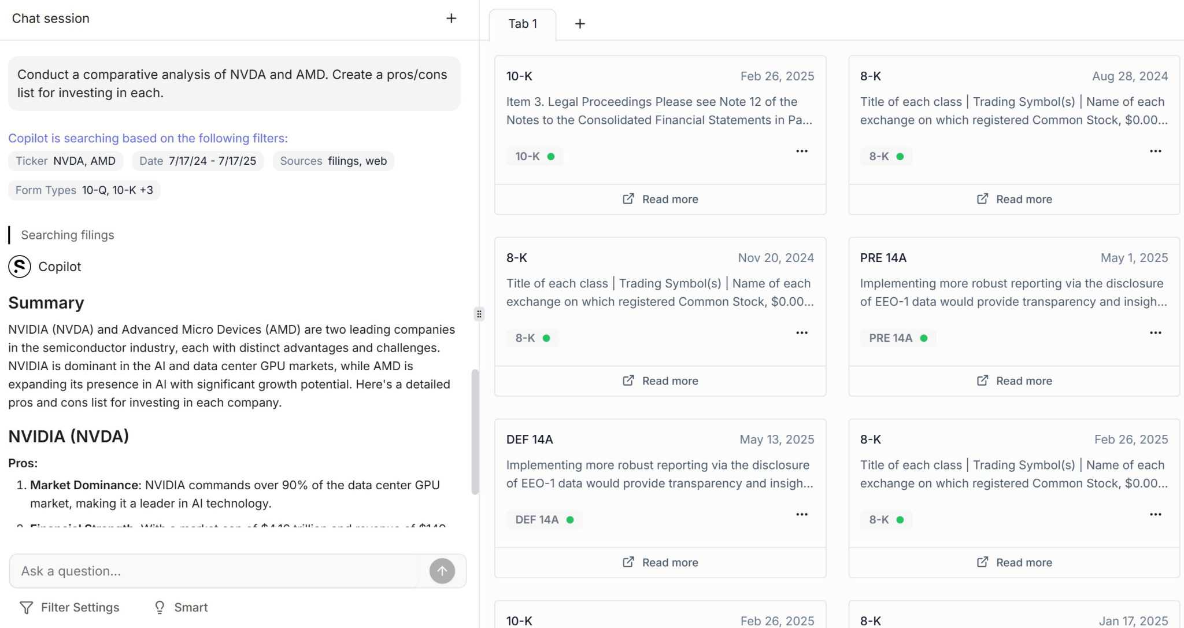
Task: Submit the question with the arrow button
Action: (x=442, y=571)
